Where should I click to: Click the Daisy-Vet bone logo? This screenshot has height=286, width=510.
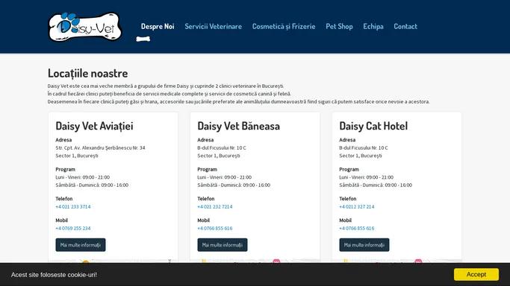click(85, 28)
